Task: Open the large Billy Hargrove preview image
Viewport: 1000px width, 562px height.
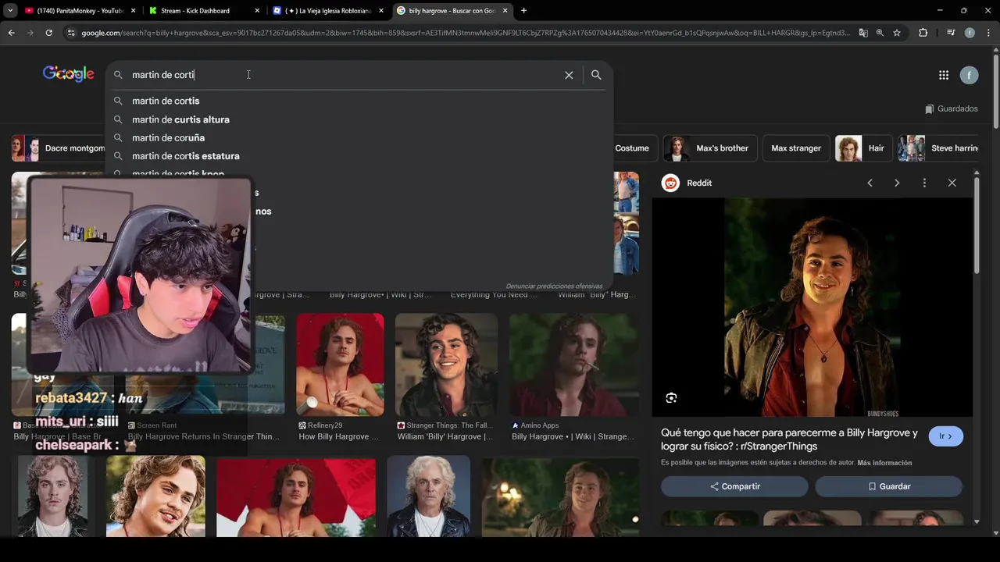Action: pos(812,307)
